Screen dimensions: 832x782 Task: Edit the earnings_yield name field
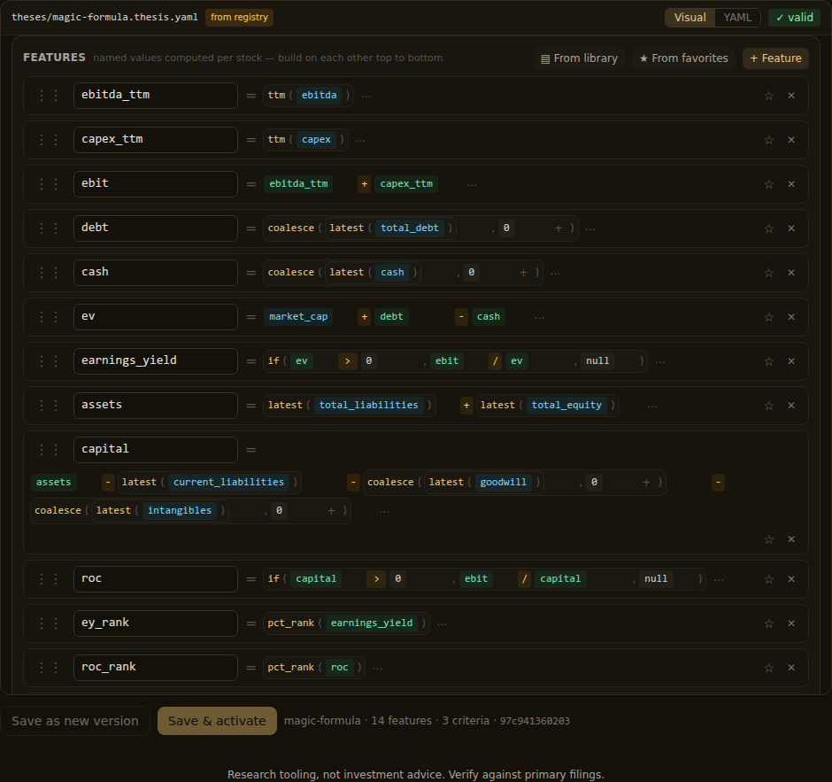[x=156, y=361]
